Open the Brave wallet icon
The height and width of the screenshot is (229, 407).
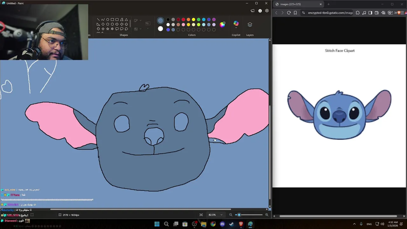(x=377, y=13)
